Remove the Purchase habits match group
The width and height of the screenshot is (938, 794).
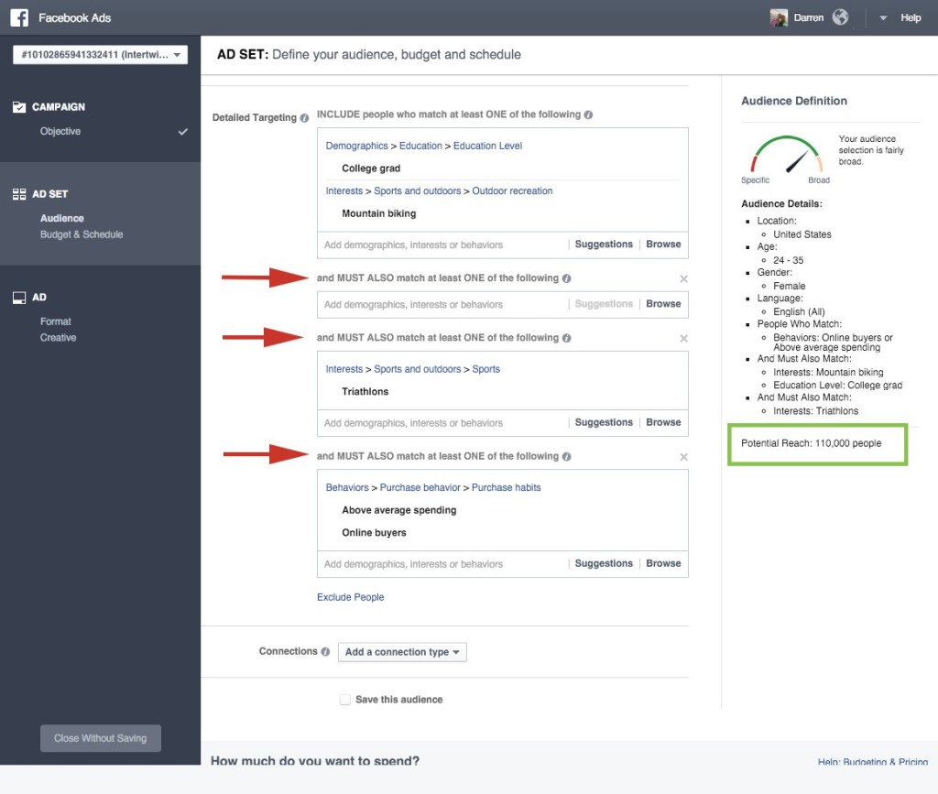[x=683, y=457]
